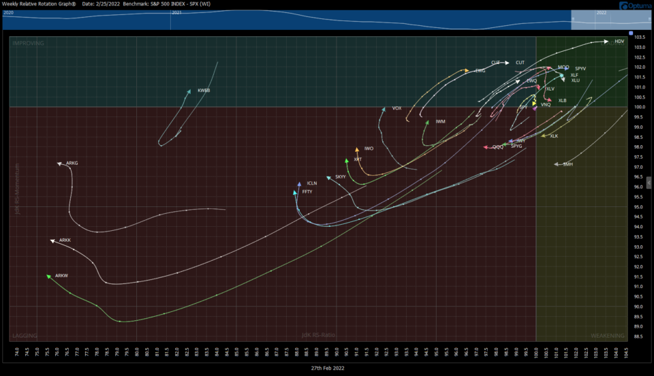Select the XLV ticker label

[x=550, y=89]
